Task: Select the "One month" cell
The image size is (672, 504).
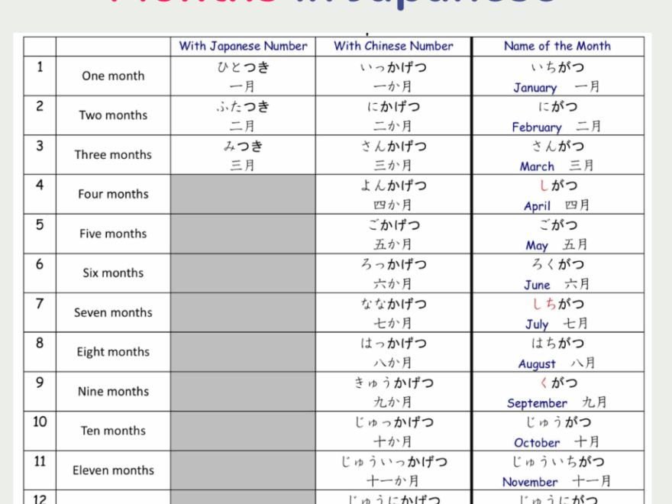Action: (x=112, y=76)
